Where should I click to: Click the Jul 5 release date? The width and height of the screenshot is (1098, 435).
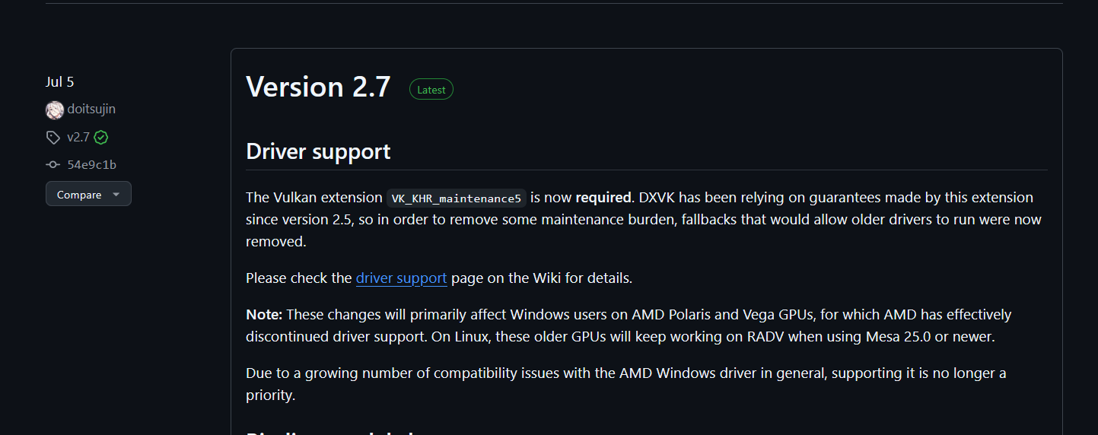(60, 82)
